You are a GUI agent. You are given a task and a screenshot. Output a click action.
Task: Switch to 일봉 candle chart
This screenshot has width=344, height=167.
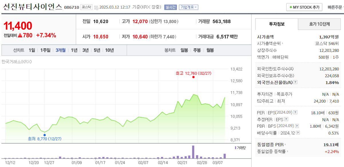(184, 50)
